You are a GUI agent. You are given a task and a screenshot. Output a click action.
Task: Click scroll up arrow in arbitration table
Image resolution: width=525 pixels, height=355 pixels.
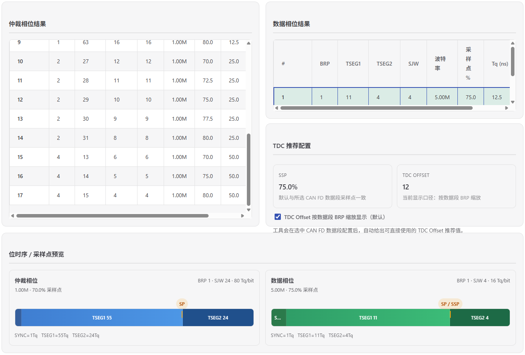click(x=248, y=43)
